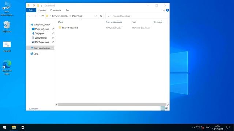Open the Вид ribbon tab
Image resolution: width=234 pixels, height=131 pixels.
pyautogui.click(x=67, y=10)
